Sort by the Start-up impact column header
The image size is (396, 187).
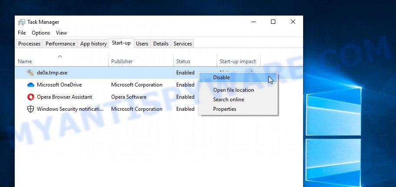tap(238, 61)
